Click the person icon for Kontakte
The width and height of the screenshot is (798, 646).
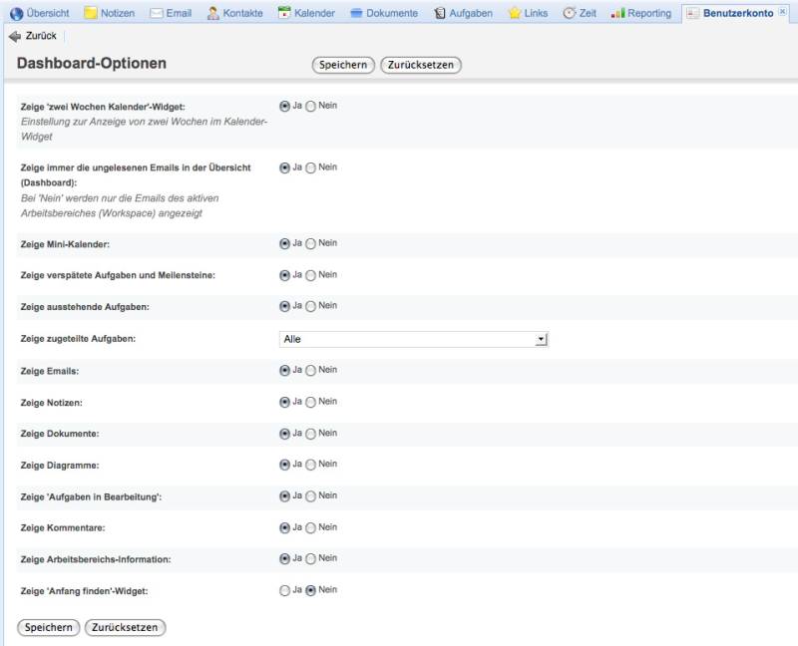[x=213, y=13]
